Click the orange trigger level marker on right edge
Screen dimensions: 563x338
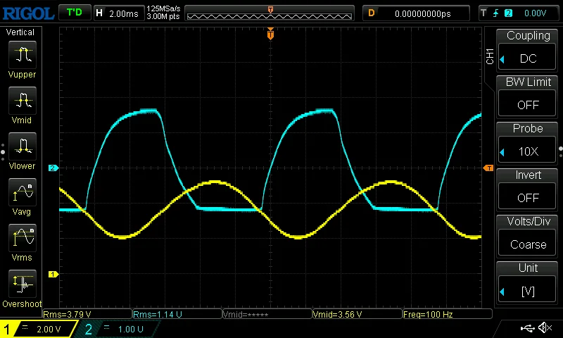pos(488,168)
